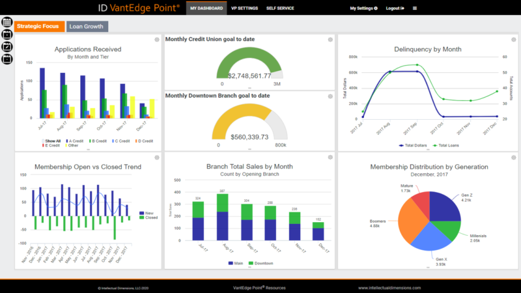Screen dimensions: 521x293
Task: Click the $2,748,561.77 gauge value
Action: click(x=249, y=76)
